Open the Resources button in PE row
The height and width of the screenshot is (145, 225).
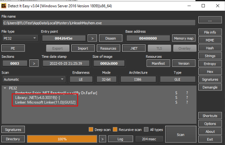pos(108,48)
